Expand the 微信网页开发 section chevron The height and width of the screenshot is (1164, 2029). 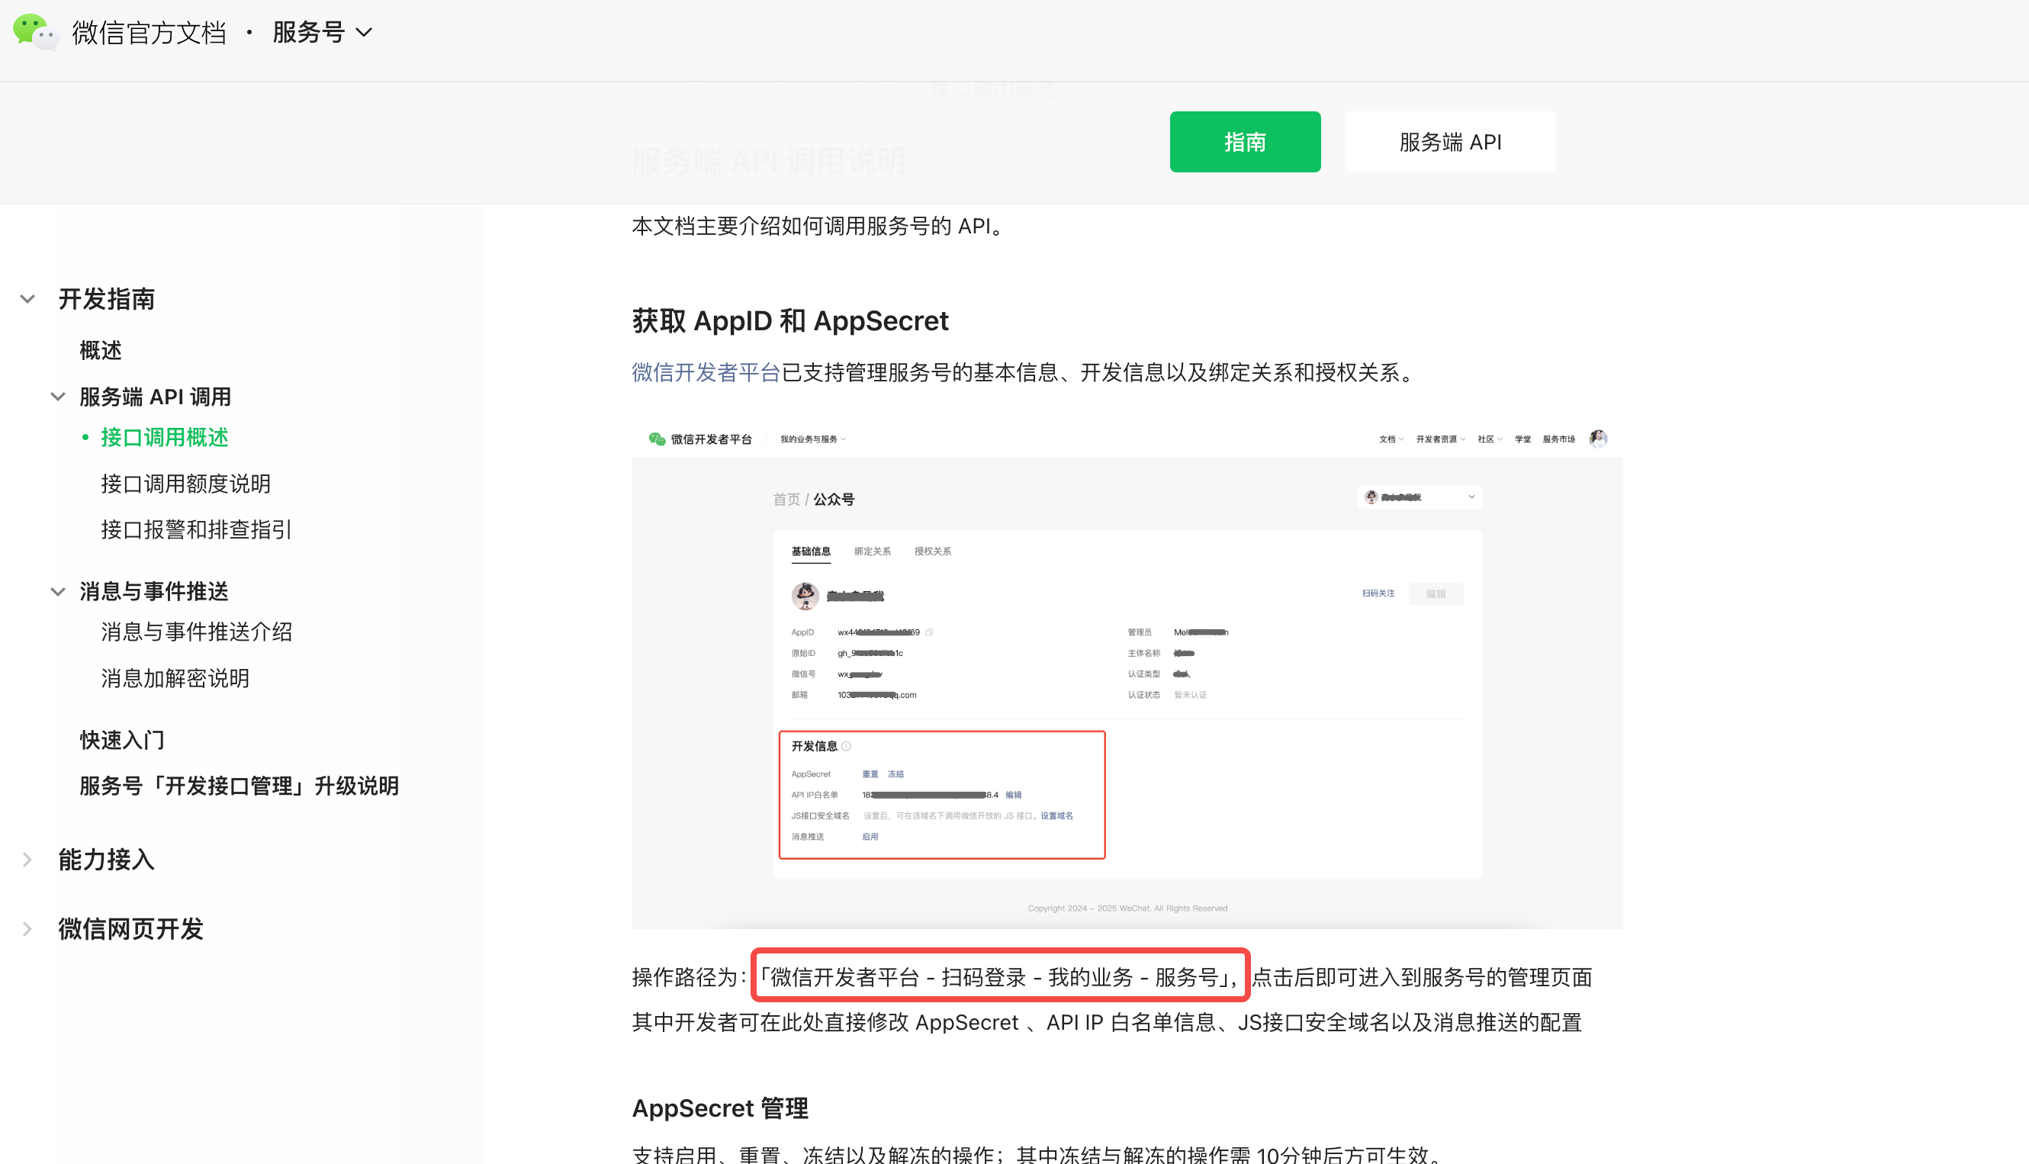[x=27, y=929]
